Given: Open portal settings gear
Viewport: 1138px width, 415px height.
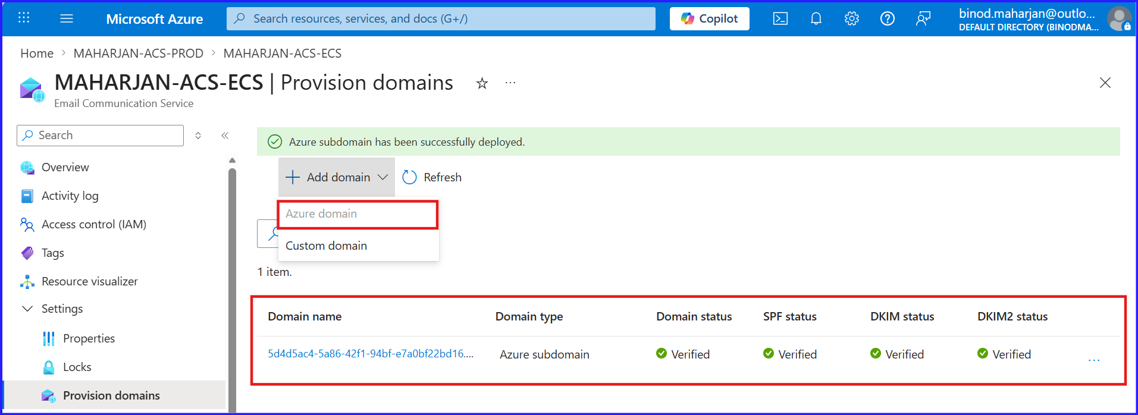Looking at the screenshot, I should tap(851, 18).
